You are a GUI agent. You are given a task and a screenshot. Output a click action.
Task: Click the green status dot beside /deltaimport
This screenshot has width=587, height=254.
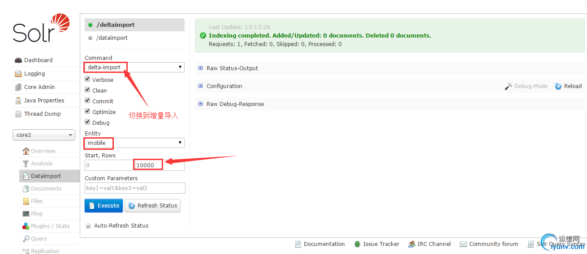tap(91, 25)
